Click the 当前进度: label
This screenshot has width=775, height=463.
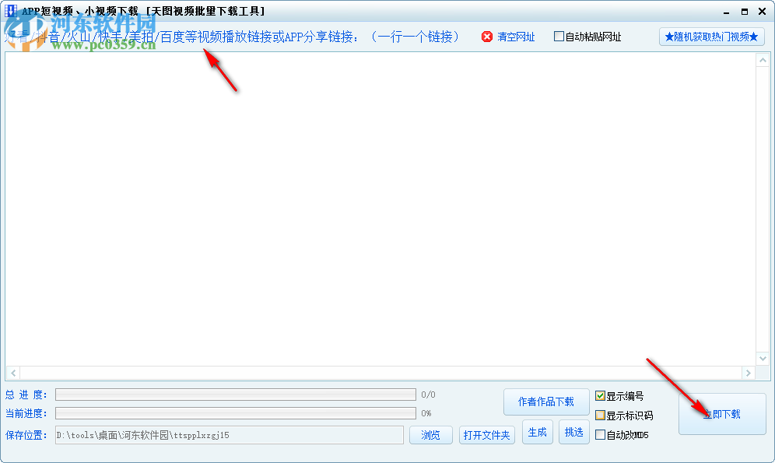[26, 413]
